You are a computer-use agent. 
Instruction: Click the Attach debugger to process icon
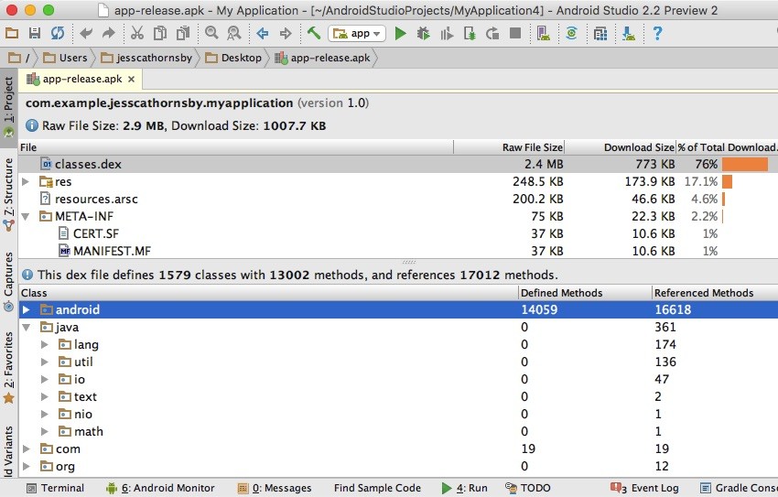[470, 33]
